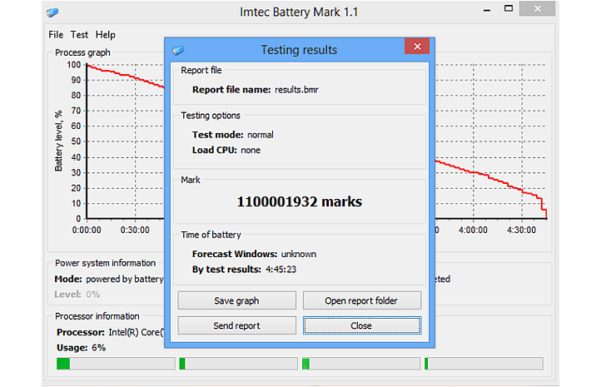Click Open report folder button

tap(362, 300)
